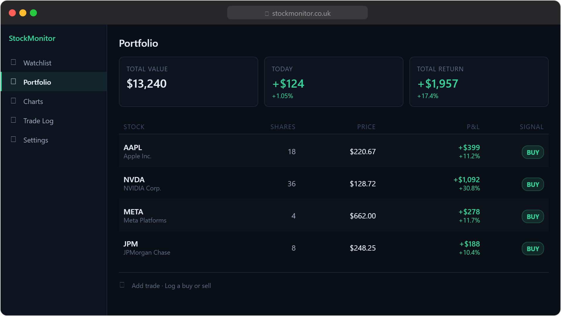The width and height of the screenshot is (561, 316).
Task: Click the site icon in the address bar
Action: [267, 14]
